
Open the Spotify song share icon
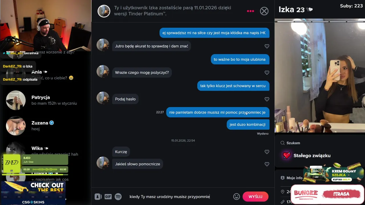(118, 196)
